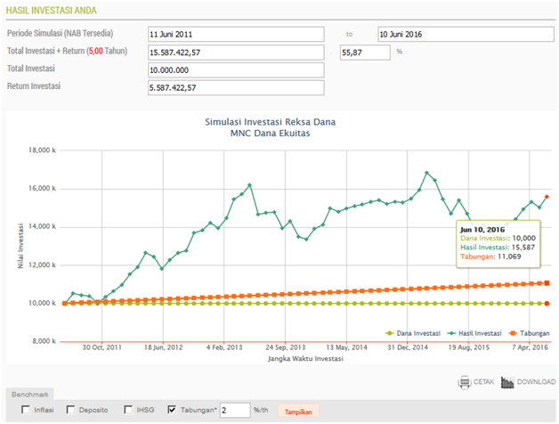The width and height of the screenshot is (559, 424).
Task: Click the Return Investasi value field
Action: [x=236, y=86]
